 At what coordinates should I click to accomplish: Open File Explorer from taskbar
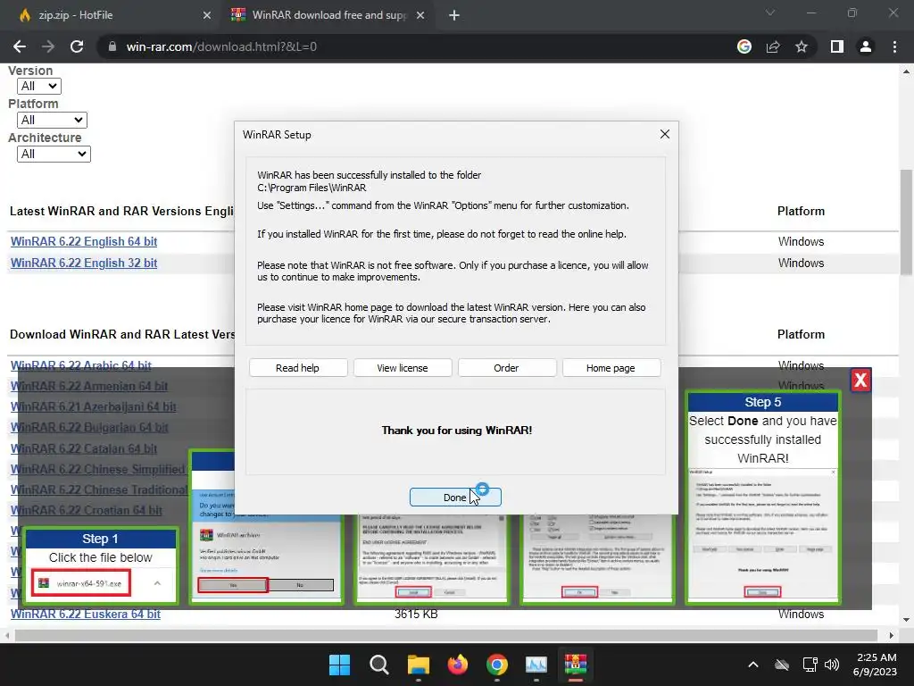click(x=418, y=665)
